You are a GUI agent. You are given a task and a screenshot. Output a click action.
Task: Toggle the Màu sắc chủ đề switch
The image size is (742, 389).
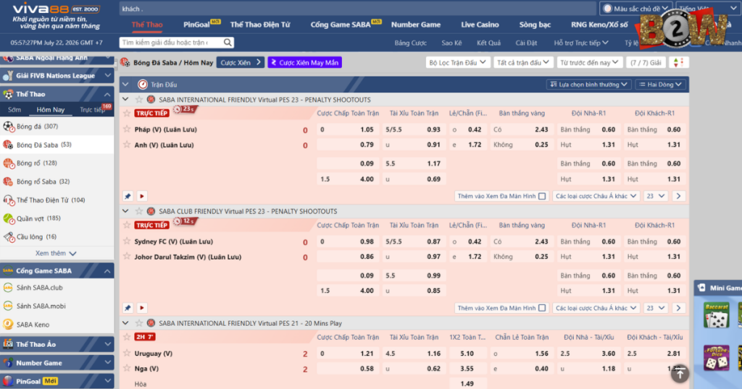click(608, 9)
